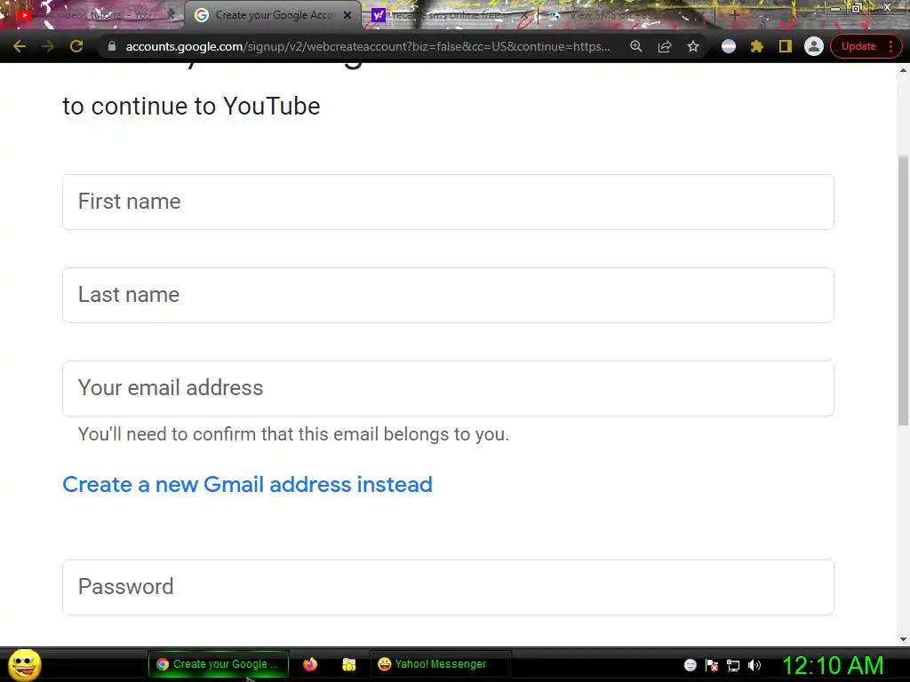Click Create a new Gmail address instead

(x=247, y=484)
